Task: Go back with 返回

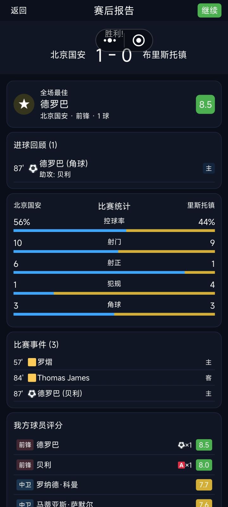Action: click(19, 10)
